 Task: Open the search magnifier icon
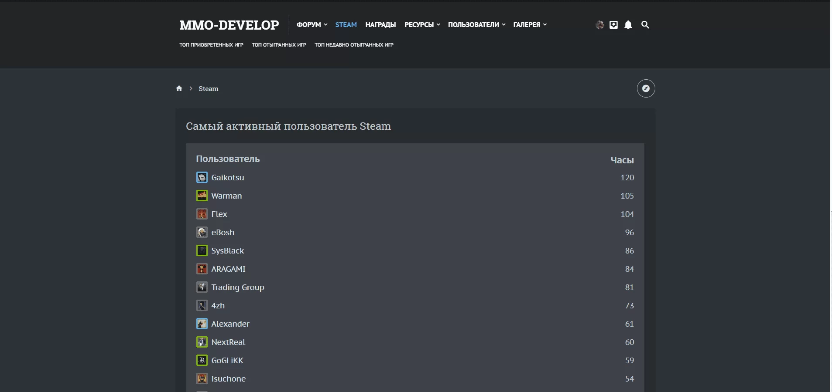645,25
